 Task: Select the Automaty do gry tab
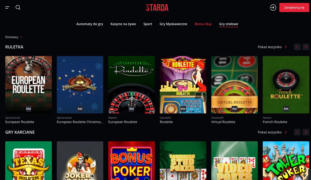[90, 24]
